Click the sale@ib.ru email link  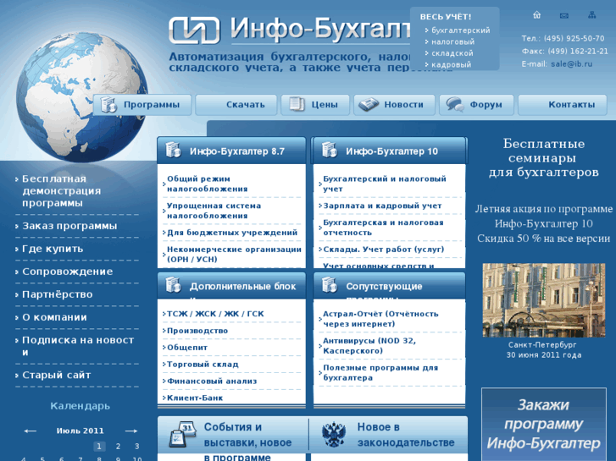(571, 64)
